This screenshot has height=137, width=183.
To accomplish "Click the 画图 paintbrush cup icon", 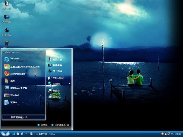I will pos(7,80).
